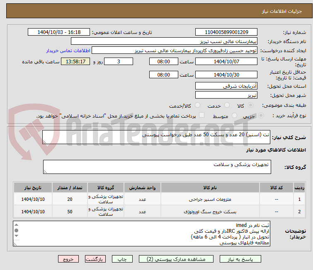Click the resize grip of توضیحات خریدار box
313x270 pixels.
(15, 244)
